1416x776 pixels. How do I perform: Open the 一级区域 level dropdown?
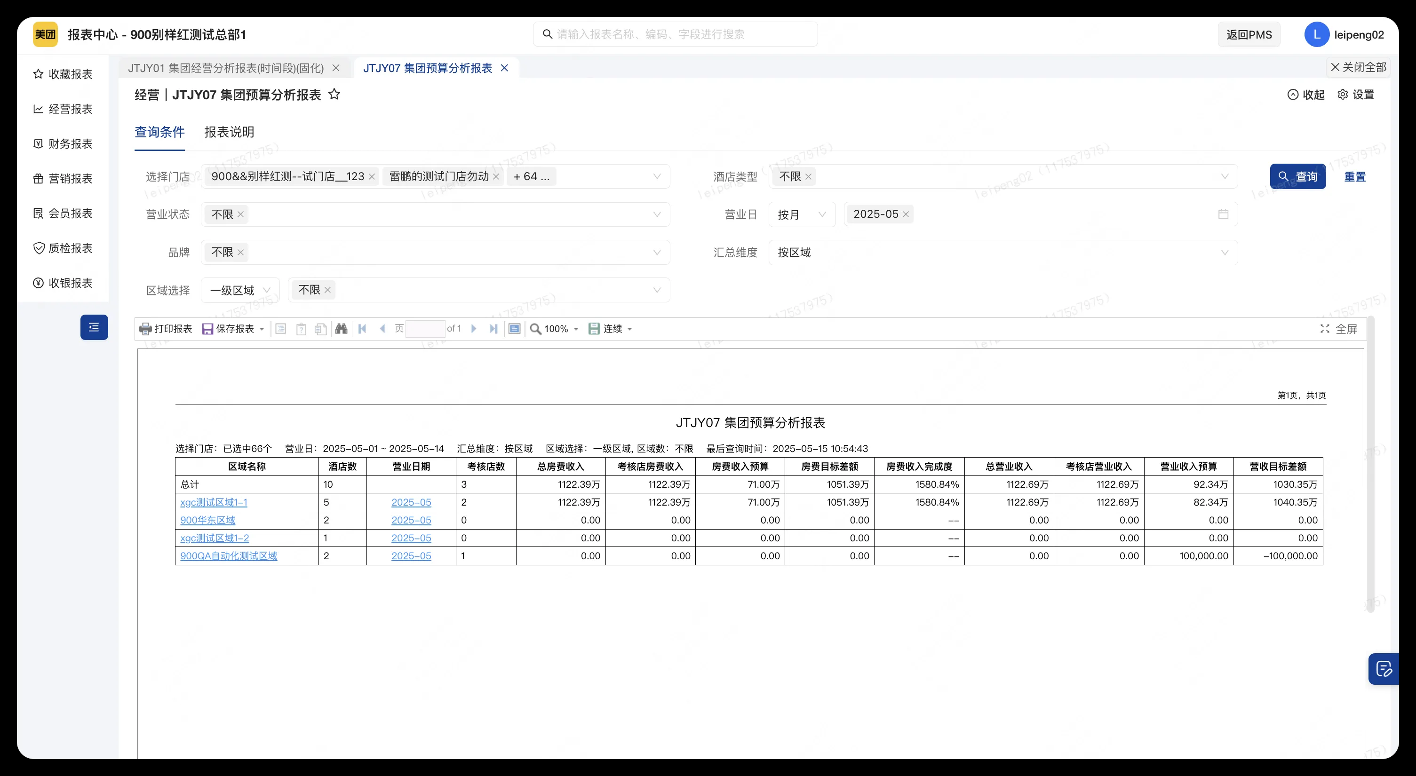coord(240,290)
